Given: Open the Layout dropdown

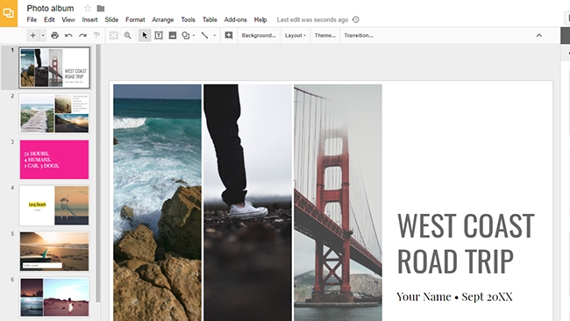Looking at the screenshot, I should pos(296,35).
